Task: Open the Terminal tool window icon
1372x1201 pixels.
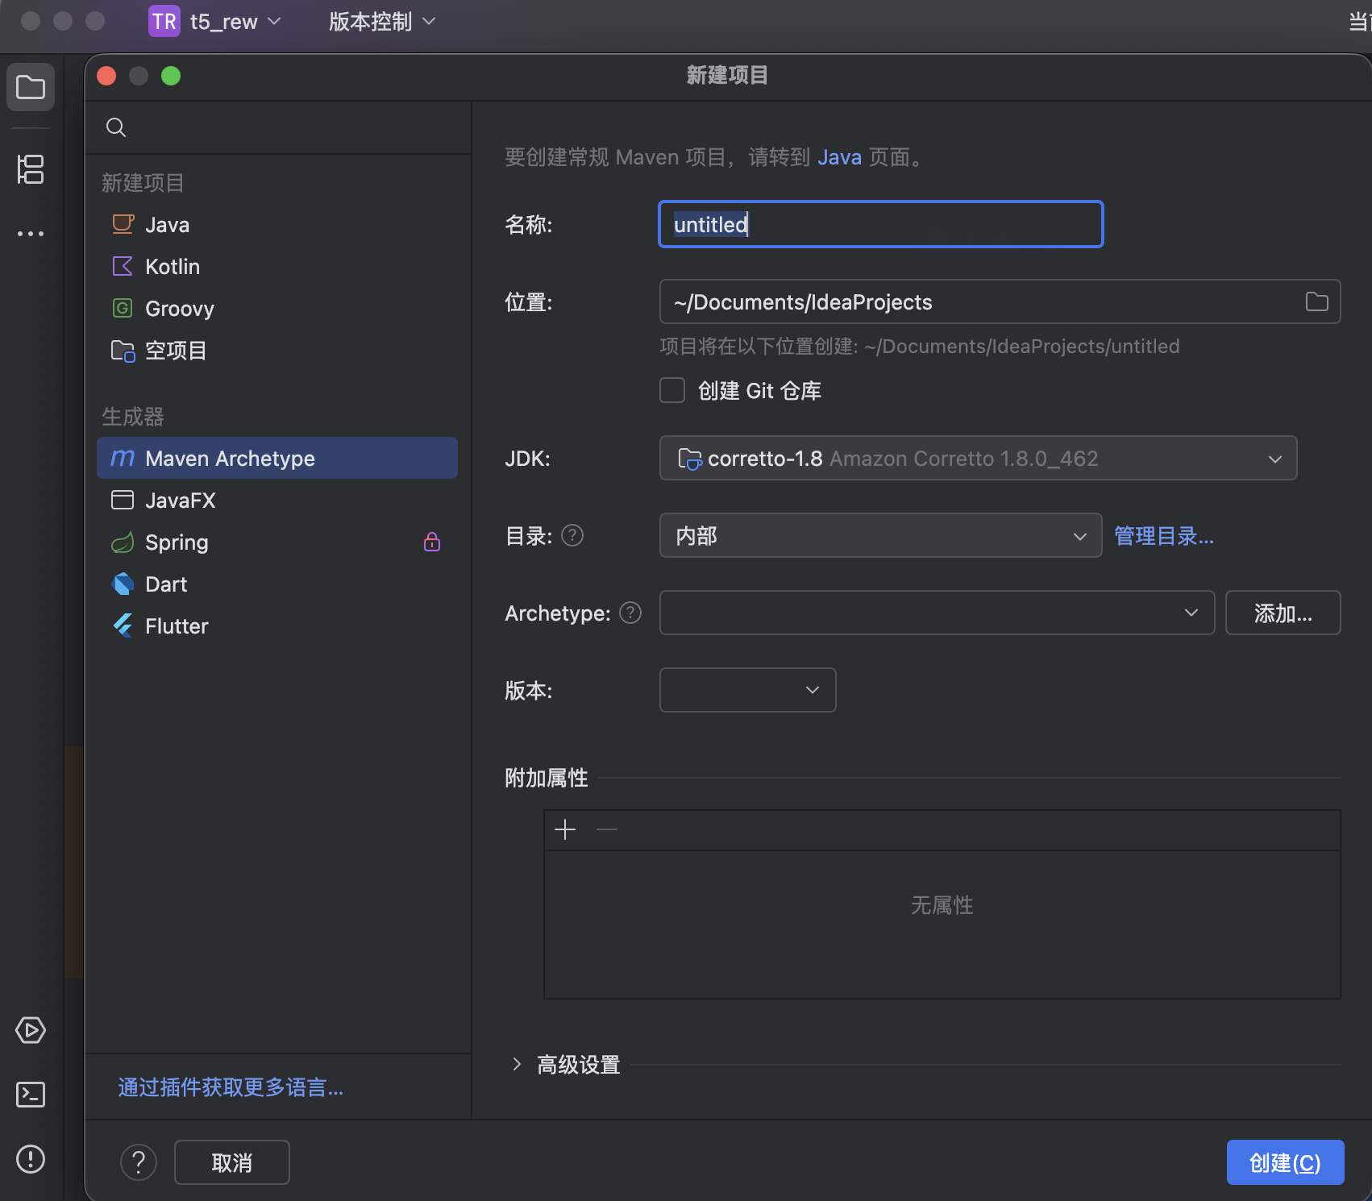Action: tap(31, 1095)
